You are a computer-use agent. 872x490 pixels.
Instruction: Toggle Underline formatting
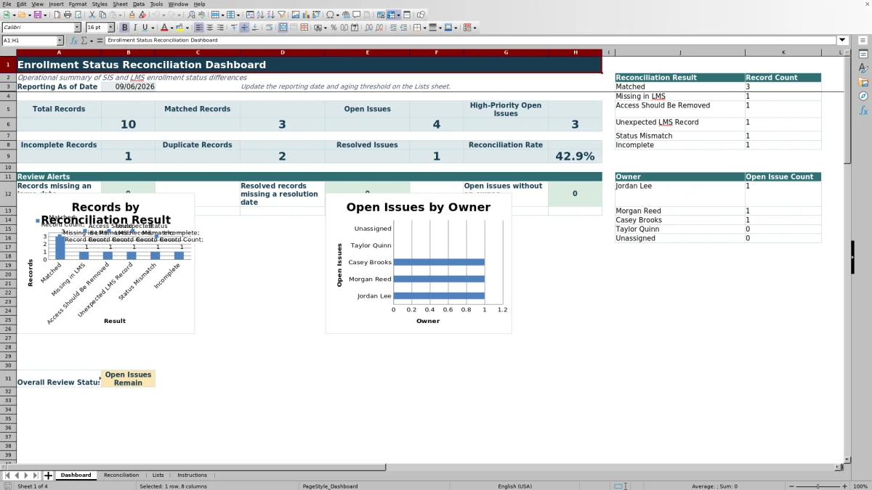(x=145, y=28)
